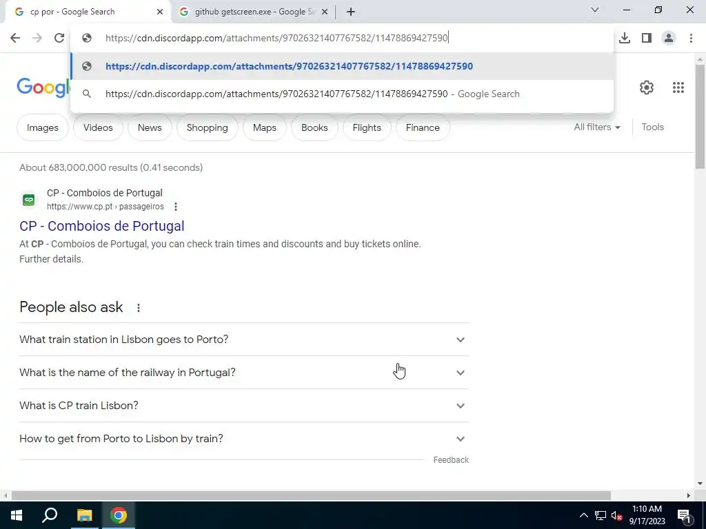Open Windows notification center
This screenshot has width=706, height=529.
tap(683, 515)
